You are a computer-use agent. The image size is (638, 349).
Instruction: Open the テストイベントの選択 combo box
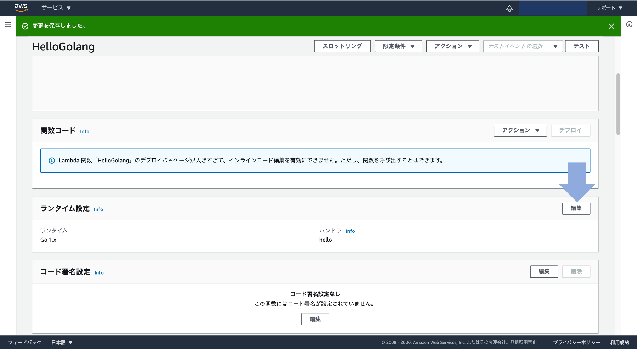pyautogui.click(x=523, y=46)
